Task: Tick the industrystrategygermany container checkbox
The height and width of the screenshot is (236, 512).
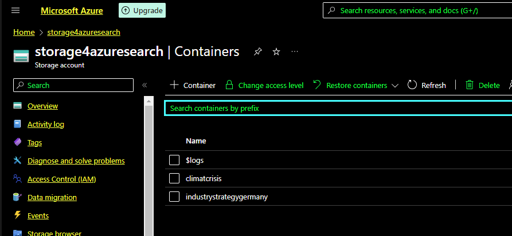Action: pyautogui.click(x=175, y=197)
